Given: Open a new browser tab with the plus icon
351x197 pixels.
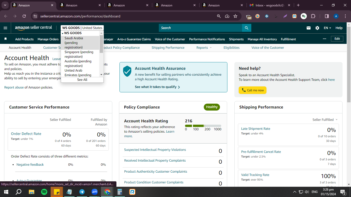Looking at the screenshot, I should 298,5.
